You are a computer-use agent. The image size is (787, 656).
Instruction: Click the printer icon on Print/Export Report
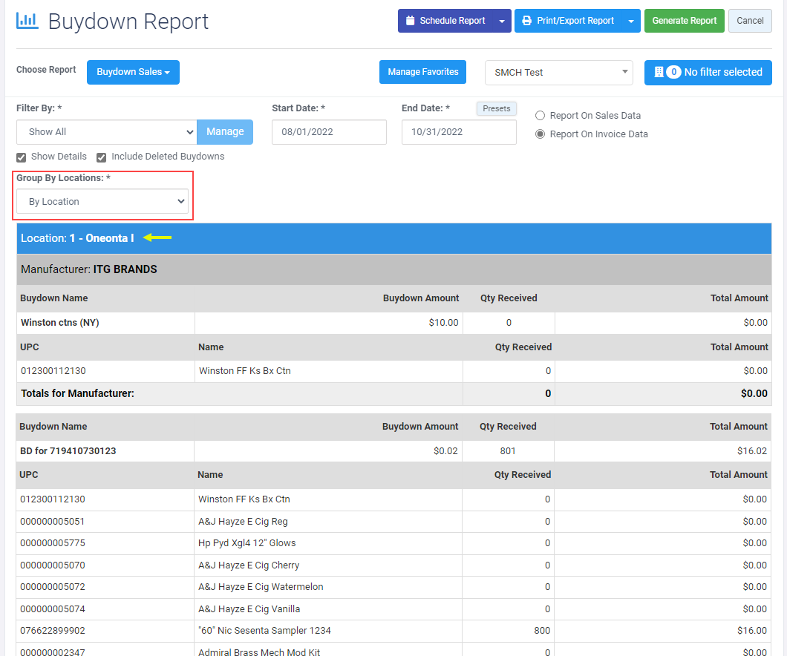point(526,21)
